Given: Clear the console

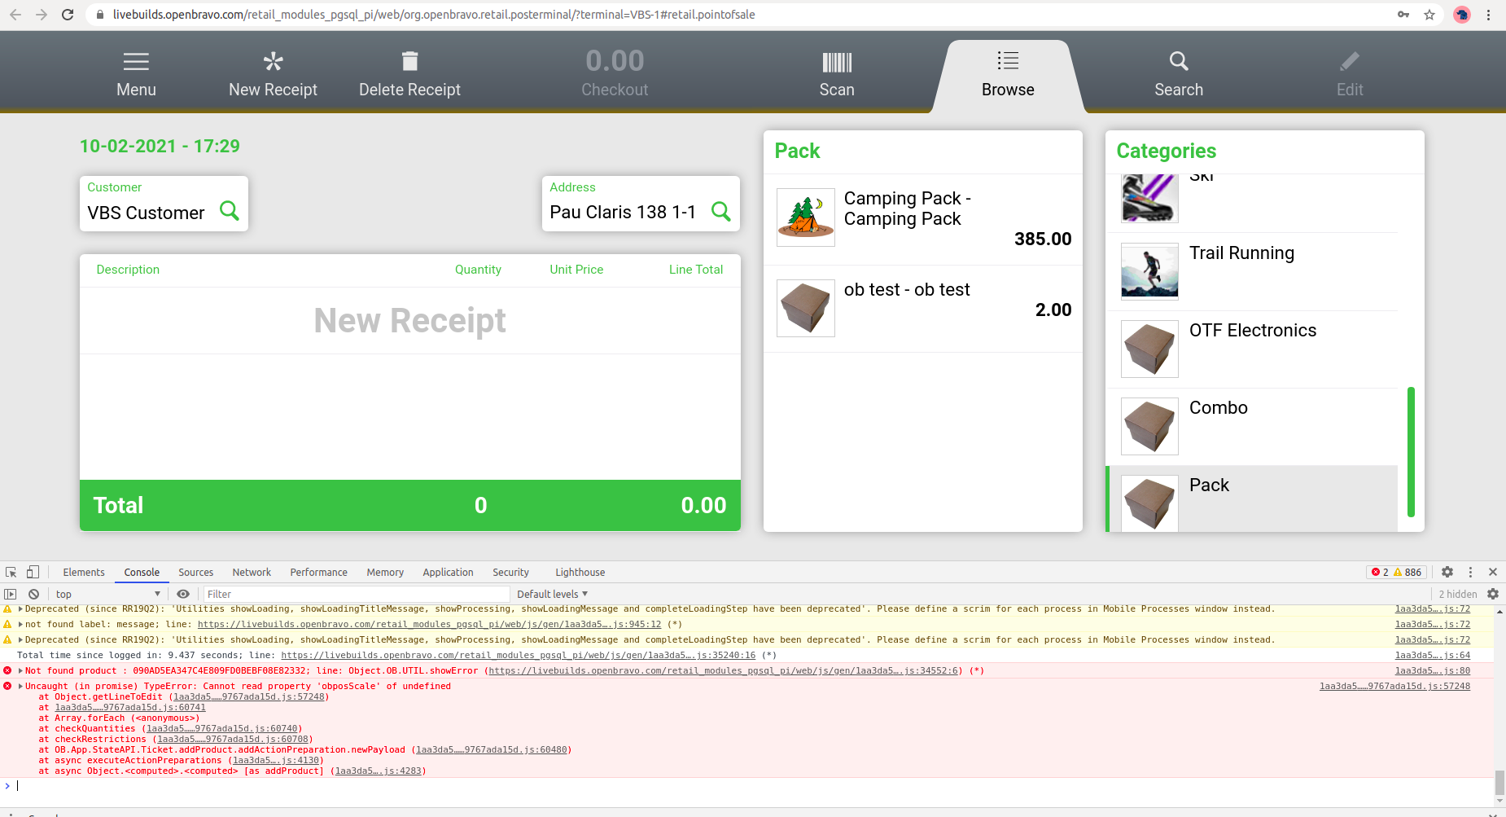Looking at the screenshot, I should 33,594.
